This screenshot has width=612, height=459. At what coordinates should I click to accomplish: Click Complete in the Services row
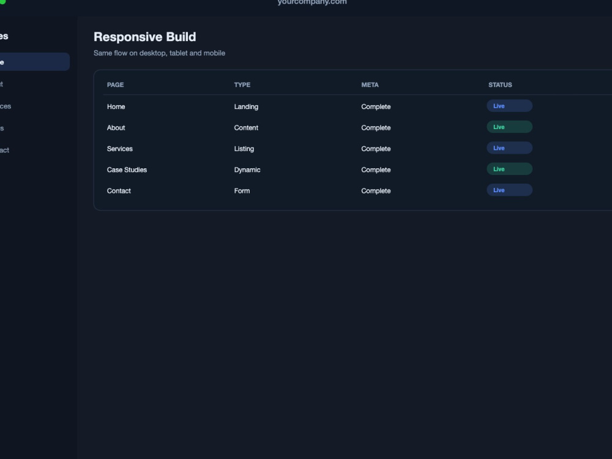pyautogui.click(x=376, y=149)
